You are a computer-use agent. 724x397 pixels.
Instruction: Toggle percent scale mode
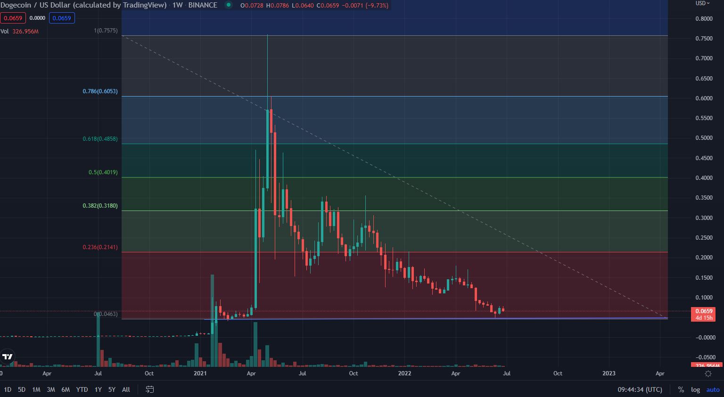click(681, 389)
